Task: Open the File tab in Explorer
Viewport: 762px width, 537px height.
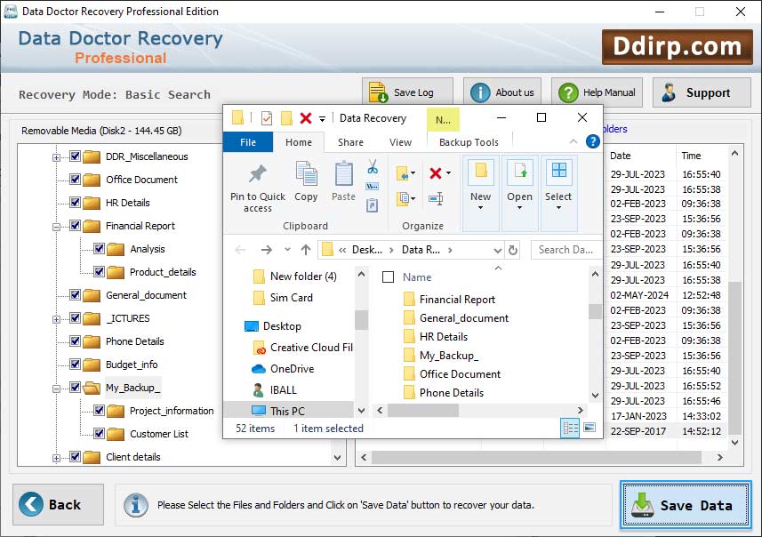Action: [x=248, y=142]
